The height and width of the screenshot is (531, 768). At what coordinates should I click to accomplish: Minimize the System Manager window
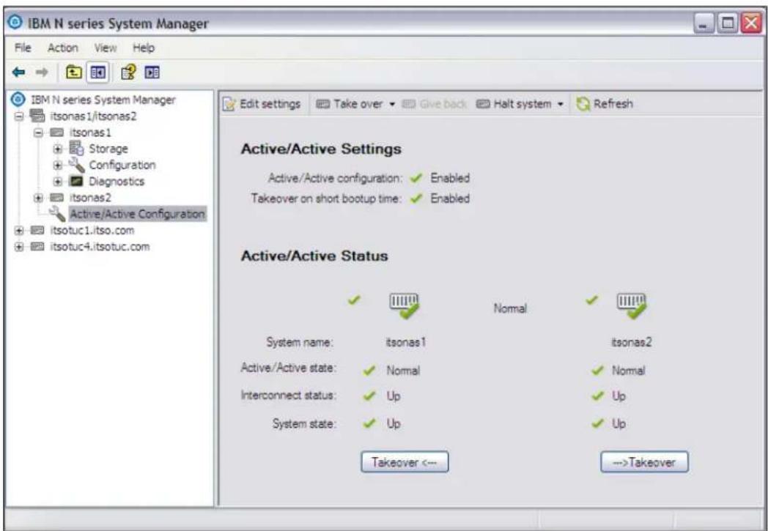704,23
